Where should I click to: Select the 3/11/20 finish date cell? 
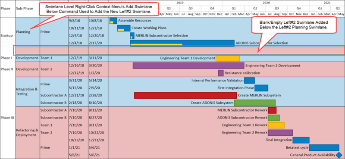95,58
